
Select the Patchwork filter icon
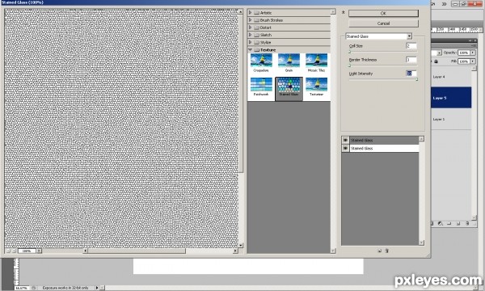[x=261, y=86]
